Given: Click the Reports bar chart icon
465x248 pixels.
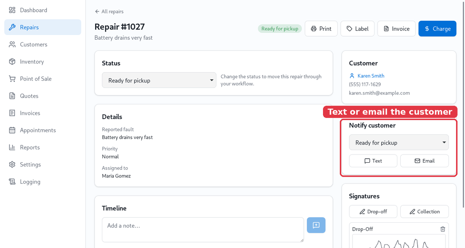Looking at the screenshot, I should point(12,147).
